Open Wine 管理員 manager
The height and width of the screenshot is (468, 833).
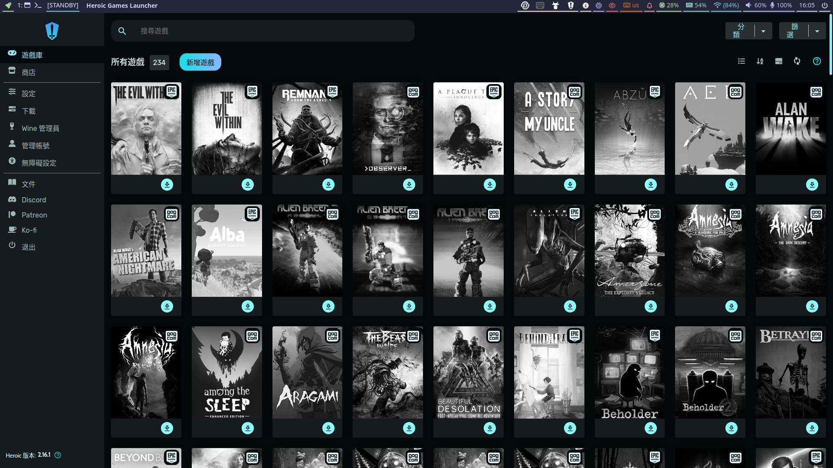coord(52,128)
